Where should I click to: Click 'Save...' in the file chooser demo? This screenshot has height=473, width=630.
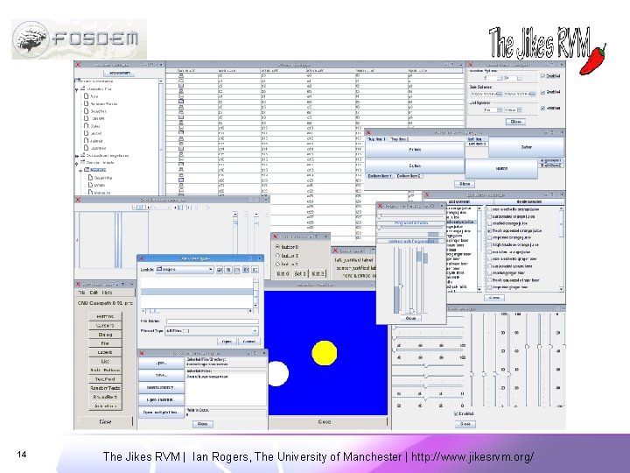[x=161, y=375]
